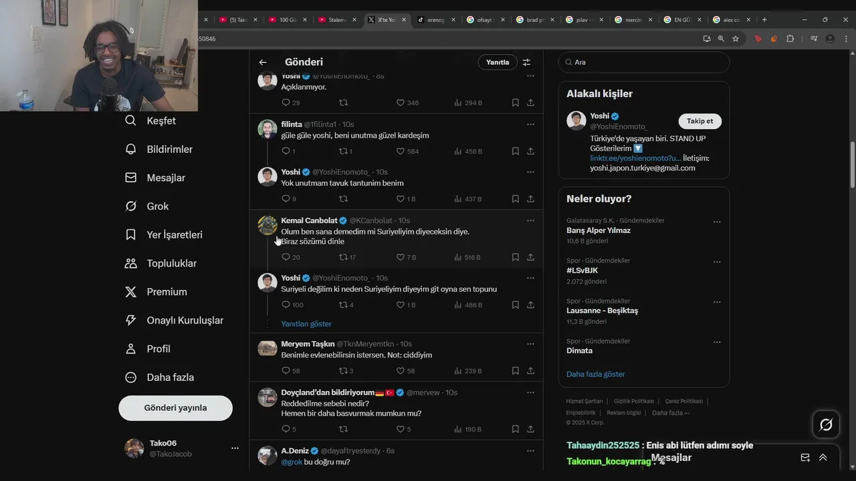
Task: Bookmark Kemal Canbolat's reply
Action: 515,257
